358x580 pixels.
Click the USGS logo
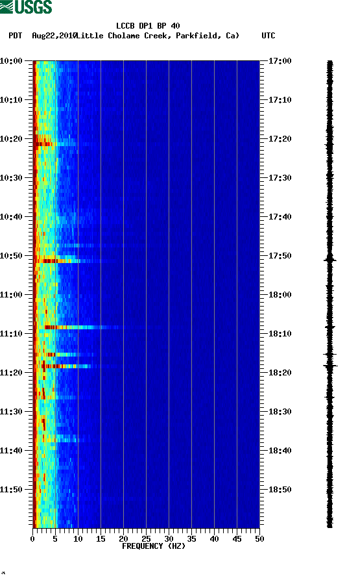coord(26,6)
